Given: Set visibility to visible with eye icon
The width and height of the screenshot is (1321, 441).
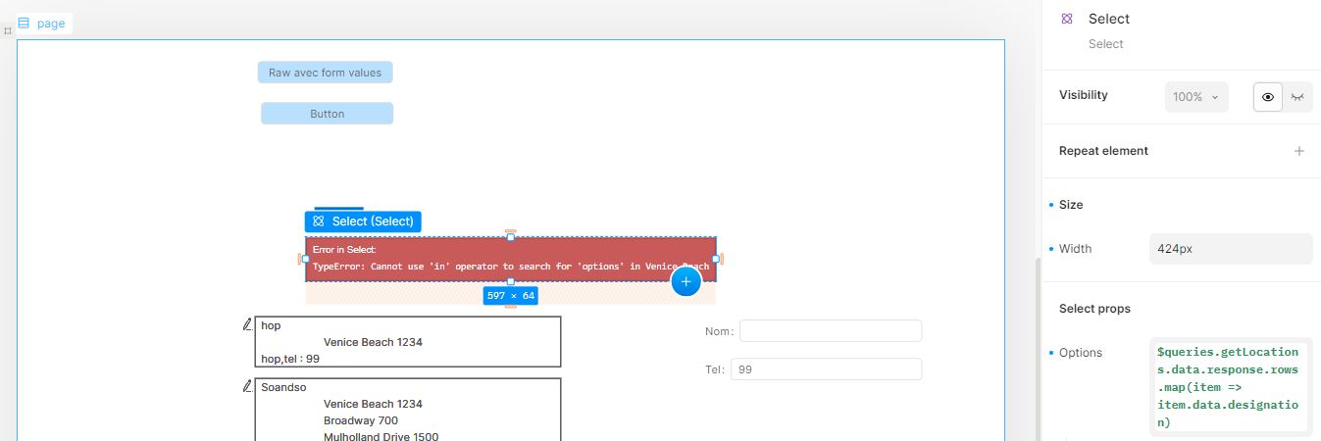Looking at the screenshot, I should tap(1267, 97).
